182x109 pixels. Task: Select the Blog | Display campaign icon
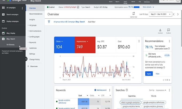point(3,33)
